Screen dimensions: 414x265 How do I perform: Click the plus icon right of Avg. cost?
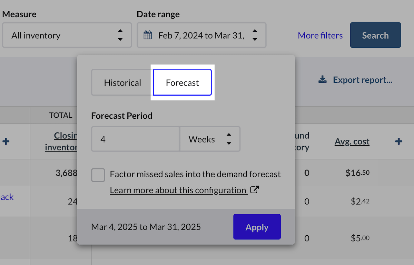coord(398,141)
